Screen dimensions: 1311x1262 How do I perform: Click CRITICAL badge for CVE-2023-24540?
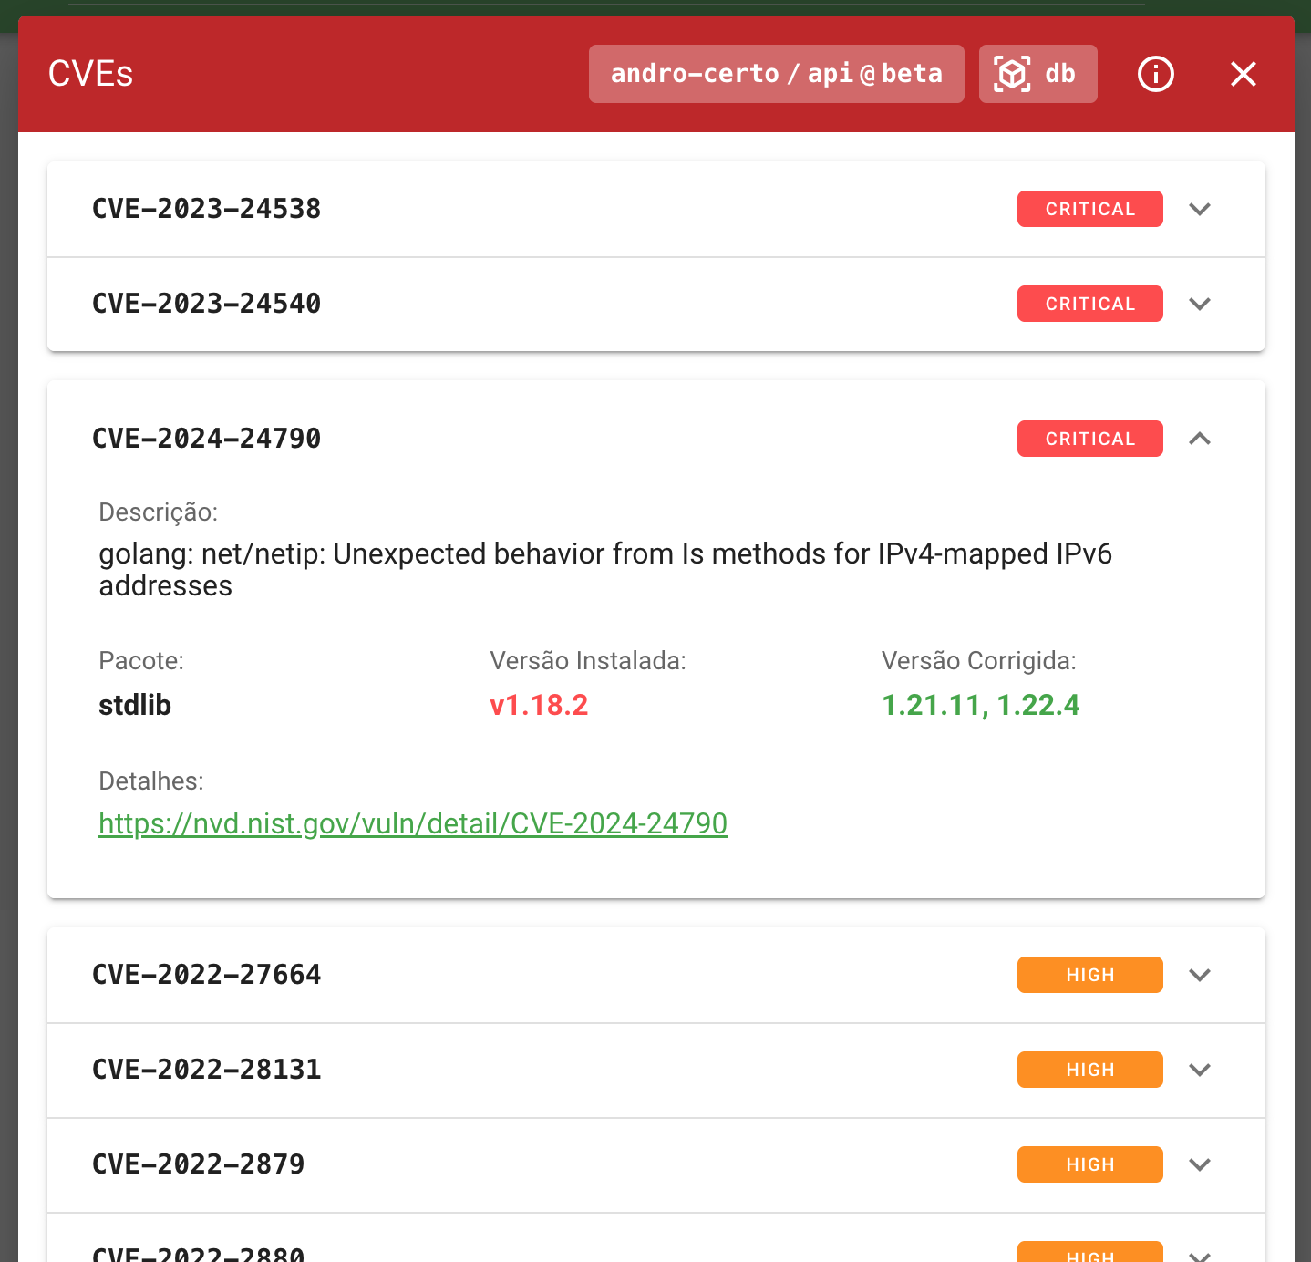pyautogui.click(x=1090, y=304)
